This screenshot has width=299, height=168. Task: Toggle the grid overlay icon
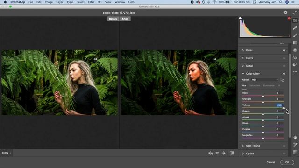295,152
